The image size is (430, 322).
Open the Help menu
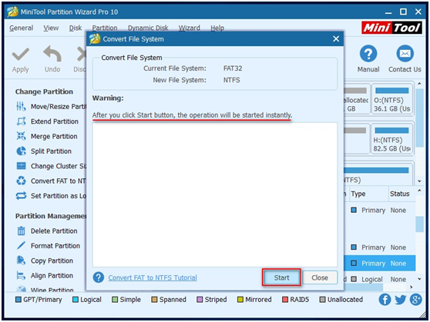click(217, 28)
